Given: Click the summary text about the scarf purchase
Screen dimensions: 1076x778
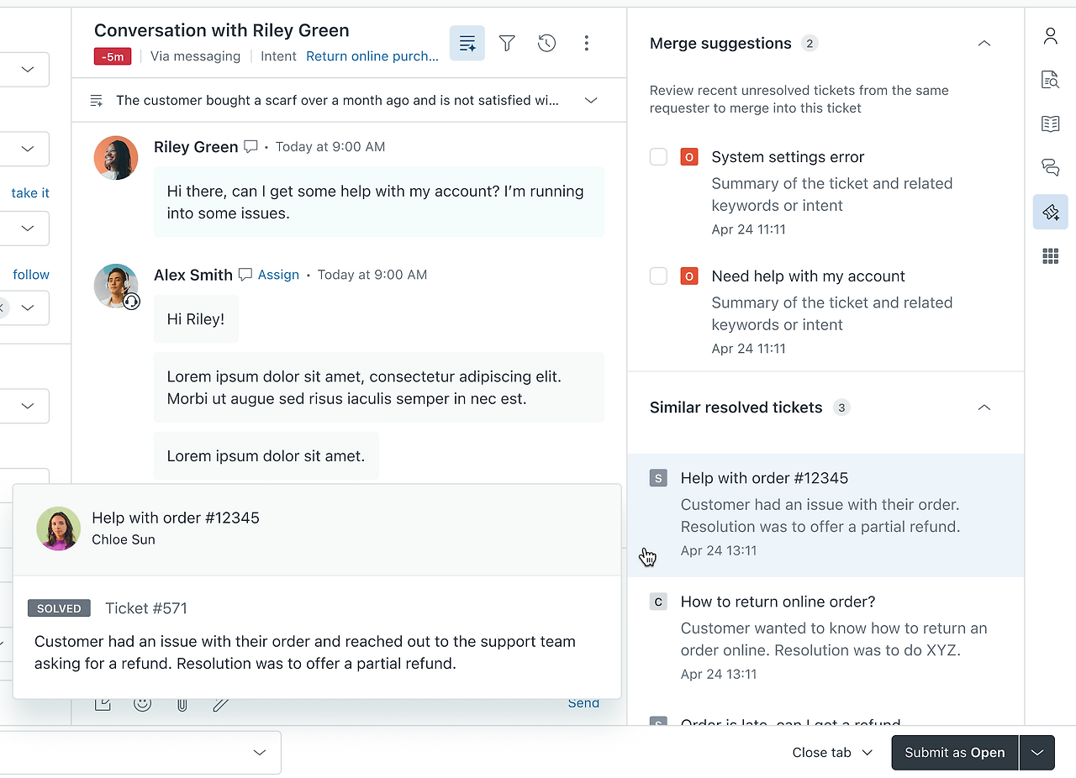Looking at the screenshot, I should click(337, 101).
